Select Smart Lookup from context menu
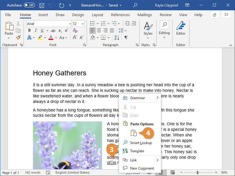This screenshot has width=235, height=176. pos(141,143)
